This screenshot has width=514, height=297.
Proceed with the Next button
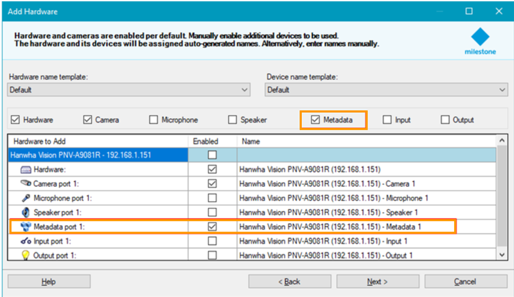point(378,282)
